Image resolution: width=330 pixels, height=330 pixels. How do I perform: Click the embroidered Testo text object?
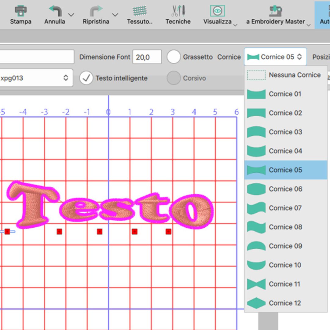point(110,206)
